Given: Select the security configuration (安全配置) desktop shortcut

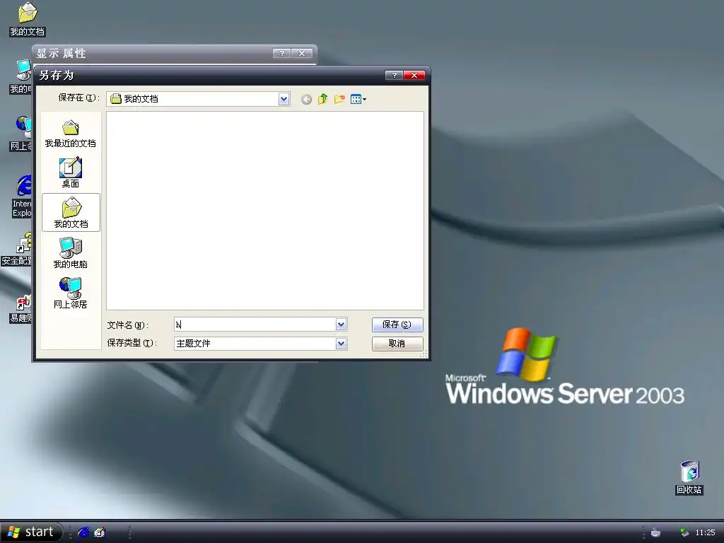Looking at the screenshot, I should 17,250.
